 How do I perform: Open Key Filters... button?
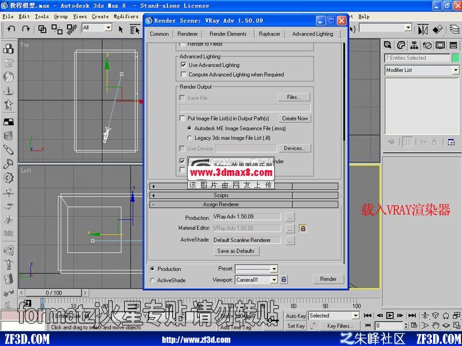point(340,326)
